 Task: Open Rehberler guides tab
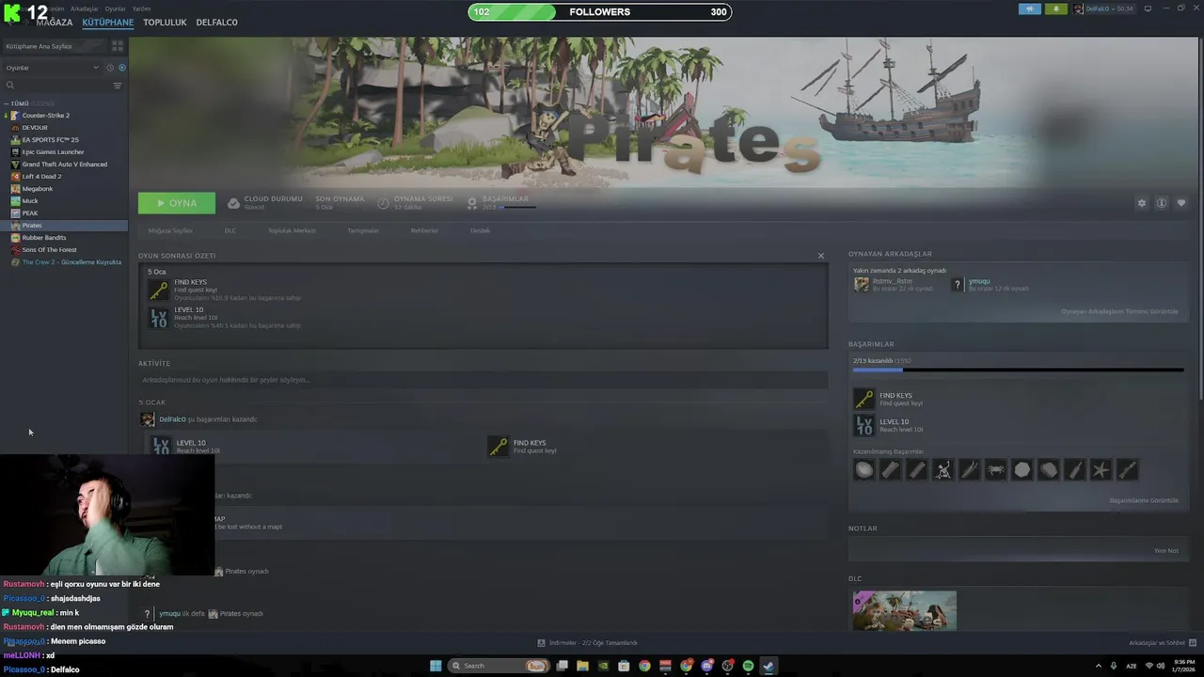click(424, 230)
